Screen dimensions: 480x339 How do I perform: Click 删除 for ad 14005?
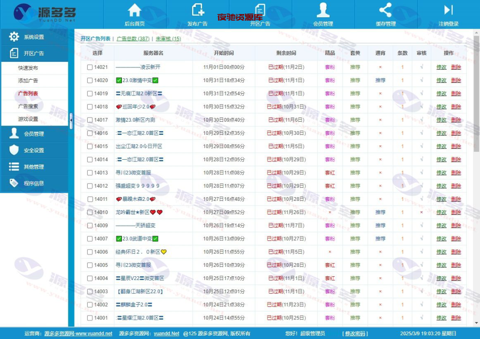point(456,265)
